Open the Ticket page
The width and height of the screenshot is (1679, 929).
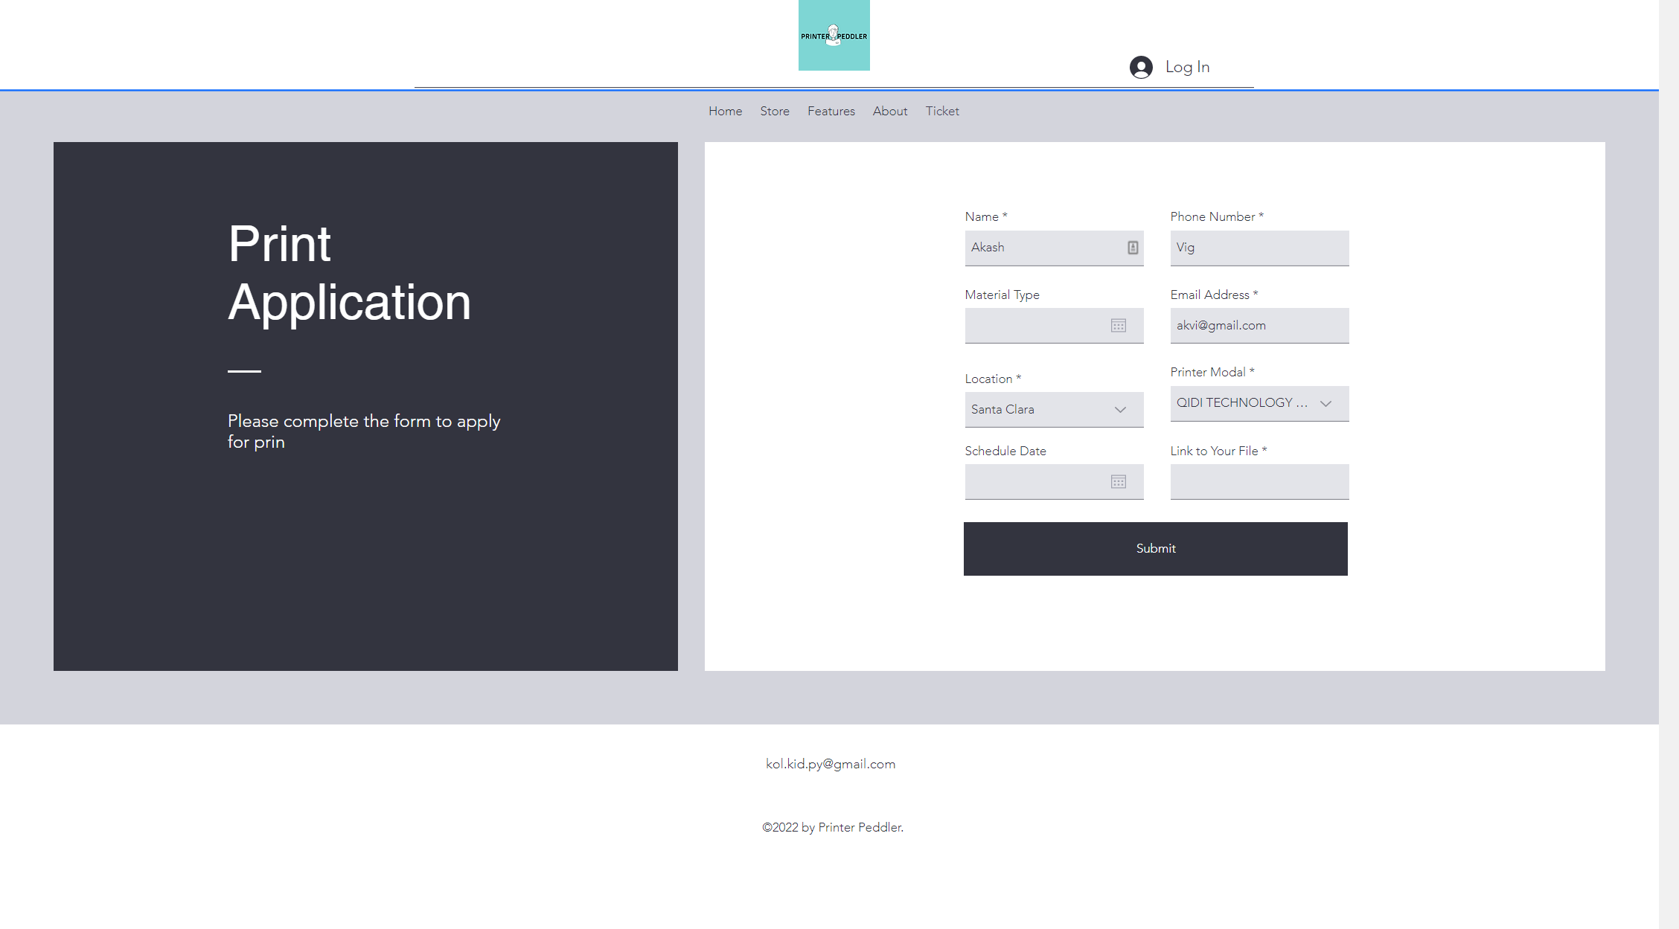coord(941,111)
